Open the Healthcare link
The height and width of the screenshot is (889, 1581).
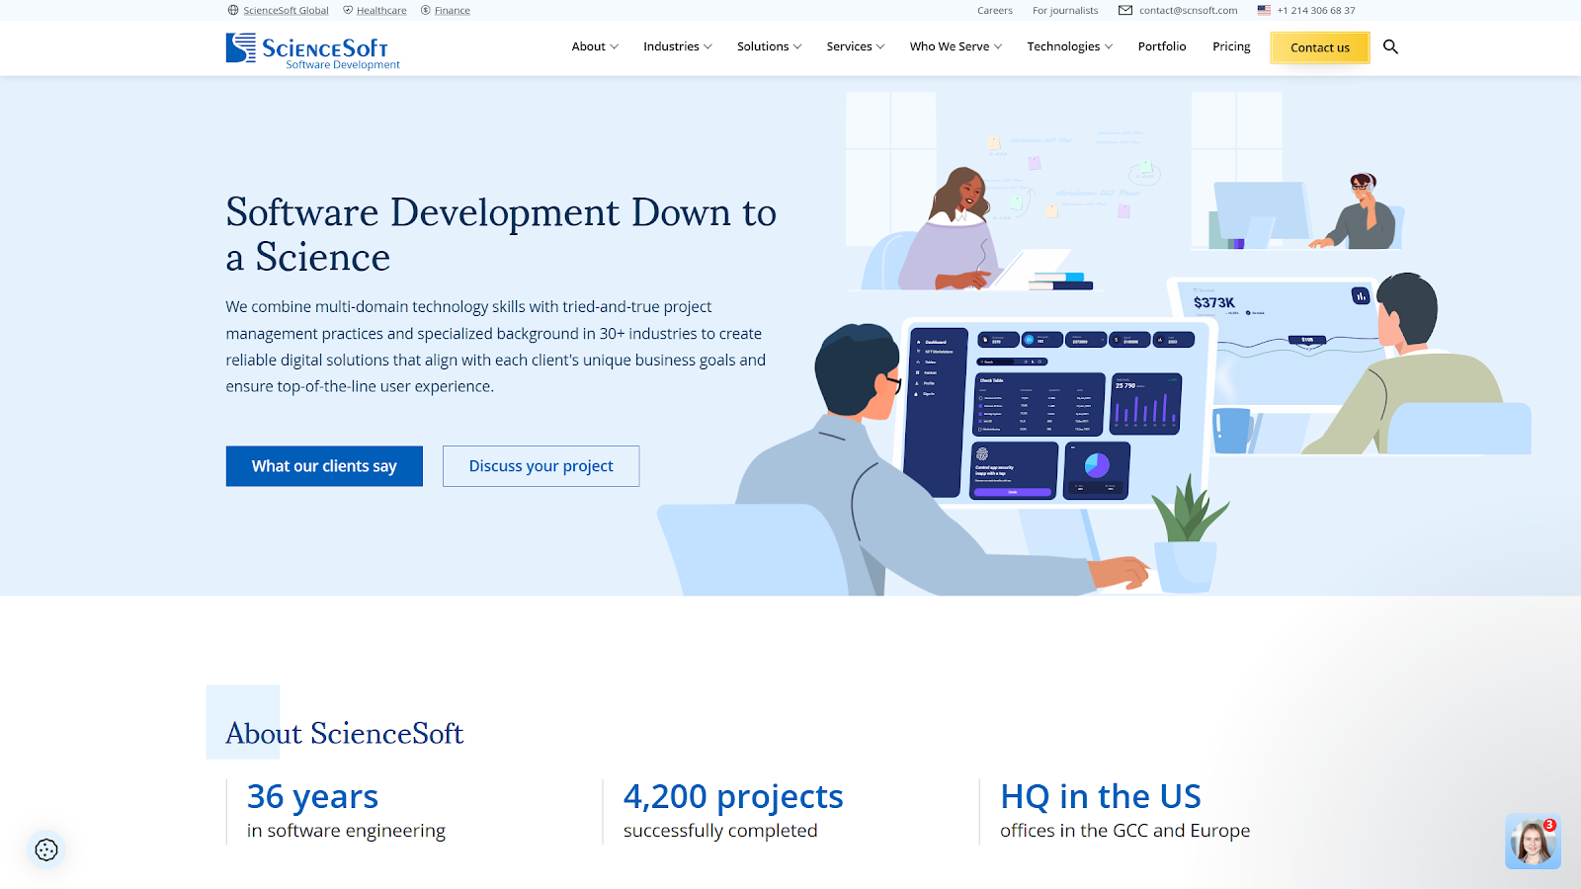click(381, 10)
